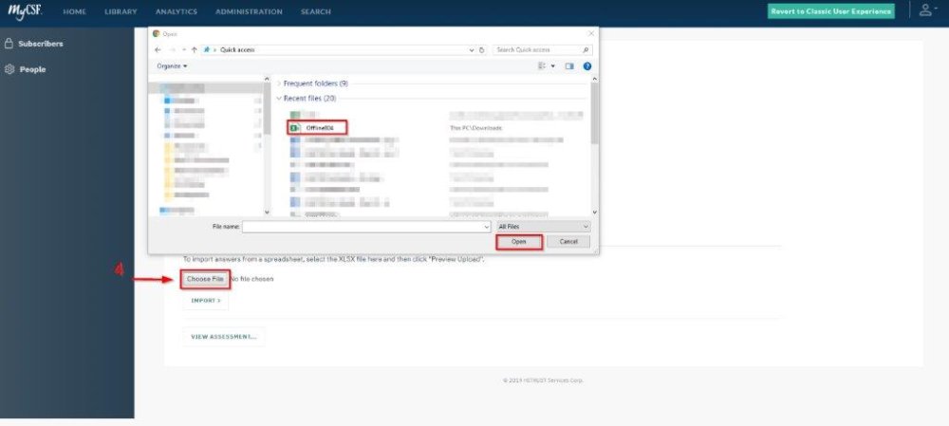The height and width of the screenshot is (426, 949).
Task: Click the OfflineIDs Excel file icon
Action: (295, 128)
